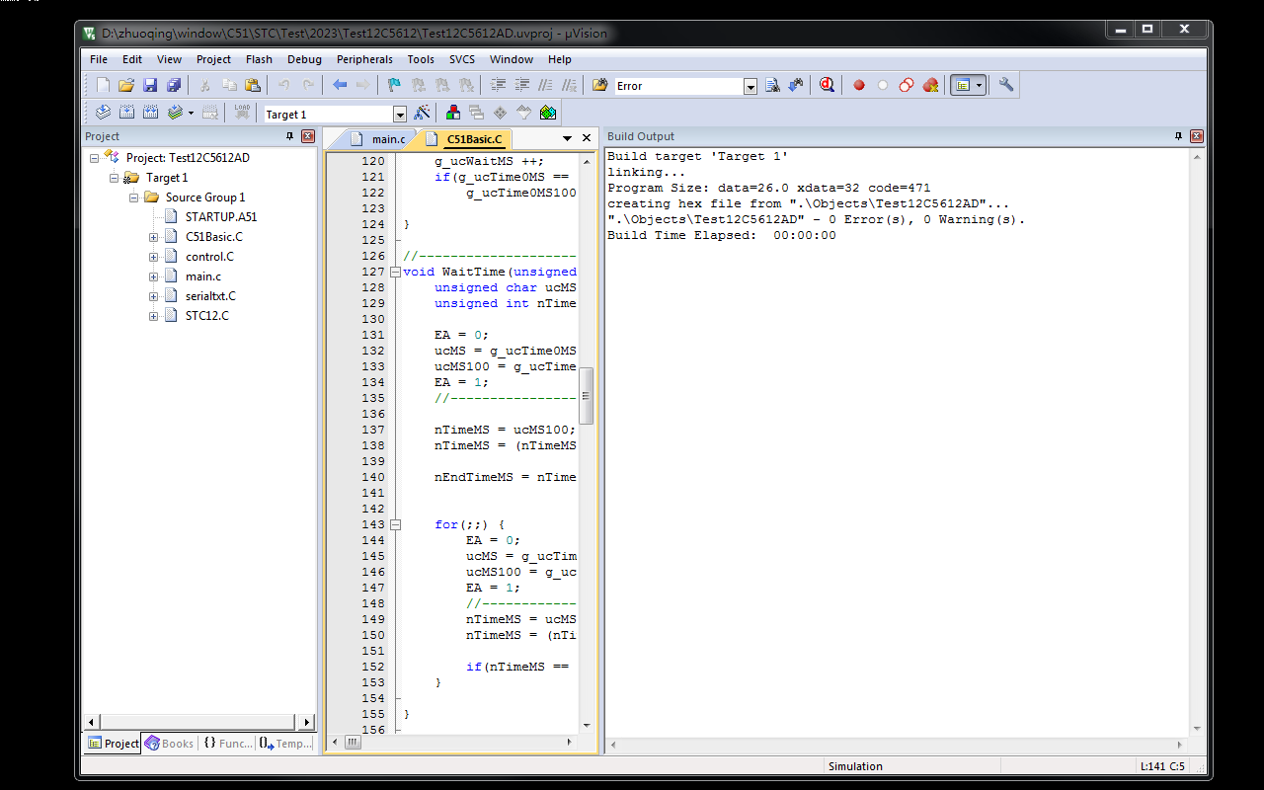
Task: Expand the C51Basic.C file node
Action: point(154,237)
